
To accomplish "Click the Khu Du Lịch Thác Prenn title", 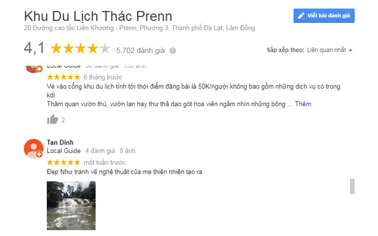I will (x=98, y=17).
